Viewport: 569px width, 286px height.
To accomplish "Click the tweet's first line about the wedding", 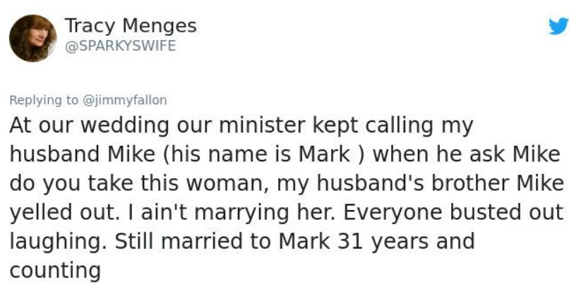I will (240, 126).
